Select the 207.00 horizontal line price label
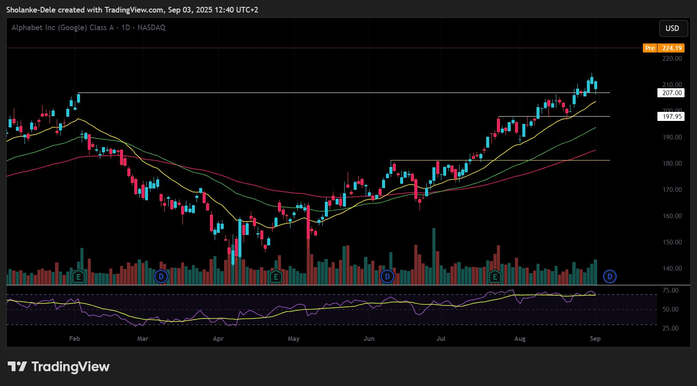 point(671,93)
